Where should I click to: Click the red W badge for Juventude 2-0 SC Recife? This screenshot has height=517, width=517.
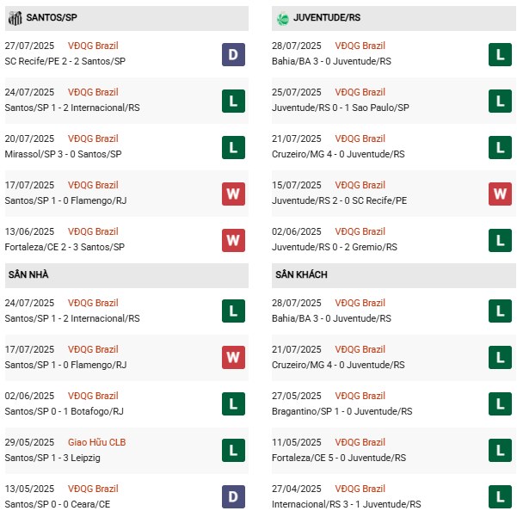(x=500, y=194)
